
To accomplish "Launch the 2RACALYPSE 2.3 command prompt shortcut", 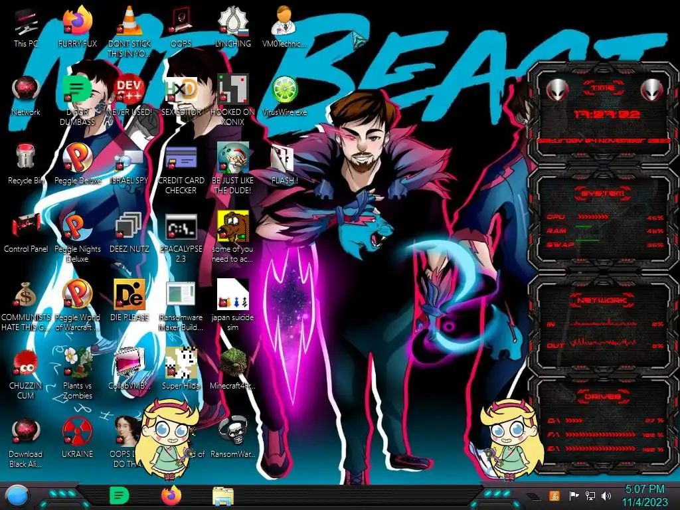I will [181, 238].
